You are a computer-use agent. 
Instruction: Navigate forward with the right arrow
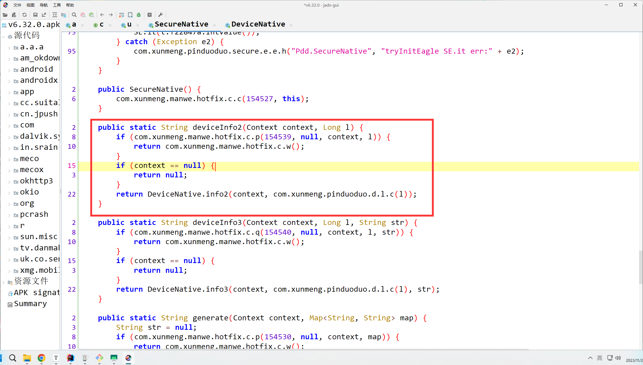(x=111, y=15)
